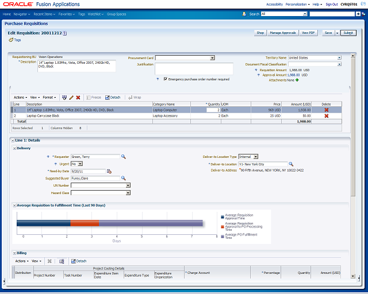Image resolution: width=368 pixels, height=294 pixels.
Task: Click the blue Approval Time bar segment
Action: click(44, 223)
